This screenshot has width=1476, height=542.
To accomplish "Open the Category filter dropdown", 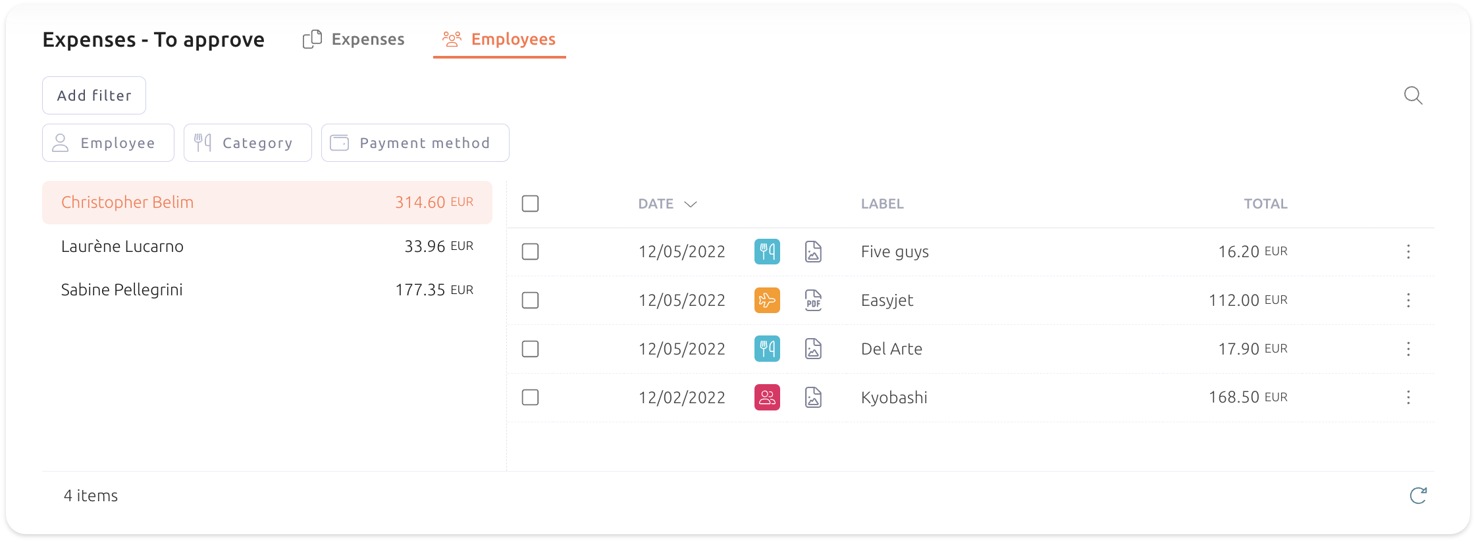I will click(248, 143).
